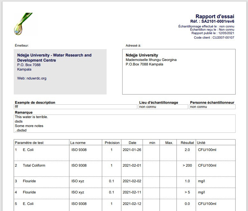Viewport: 248px width, 211px height.
Task: Click 'mg/l' unit in the 2021-02-11 row
Action: click(201, 192)
